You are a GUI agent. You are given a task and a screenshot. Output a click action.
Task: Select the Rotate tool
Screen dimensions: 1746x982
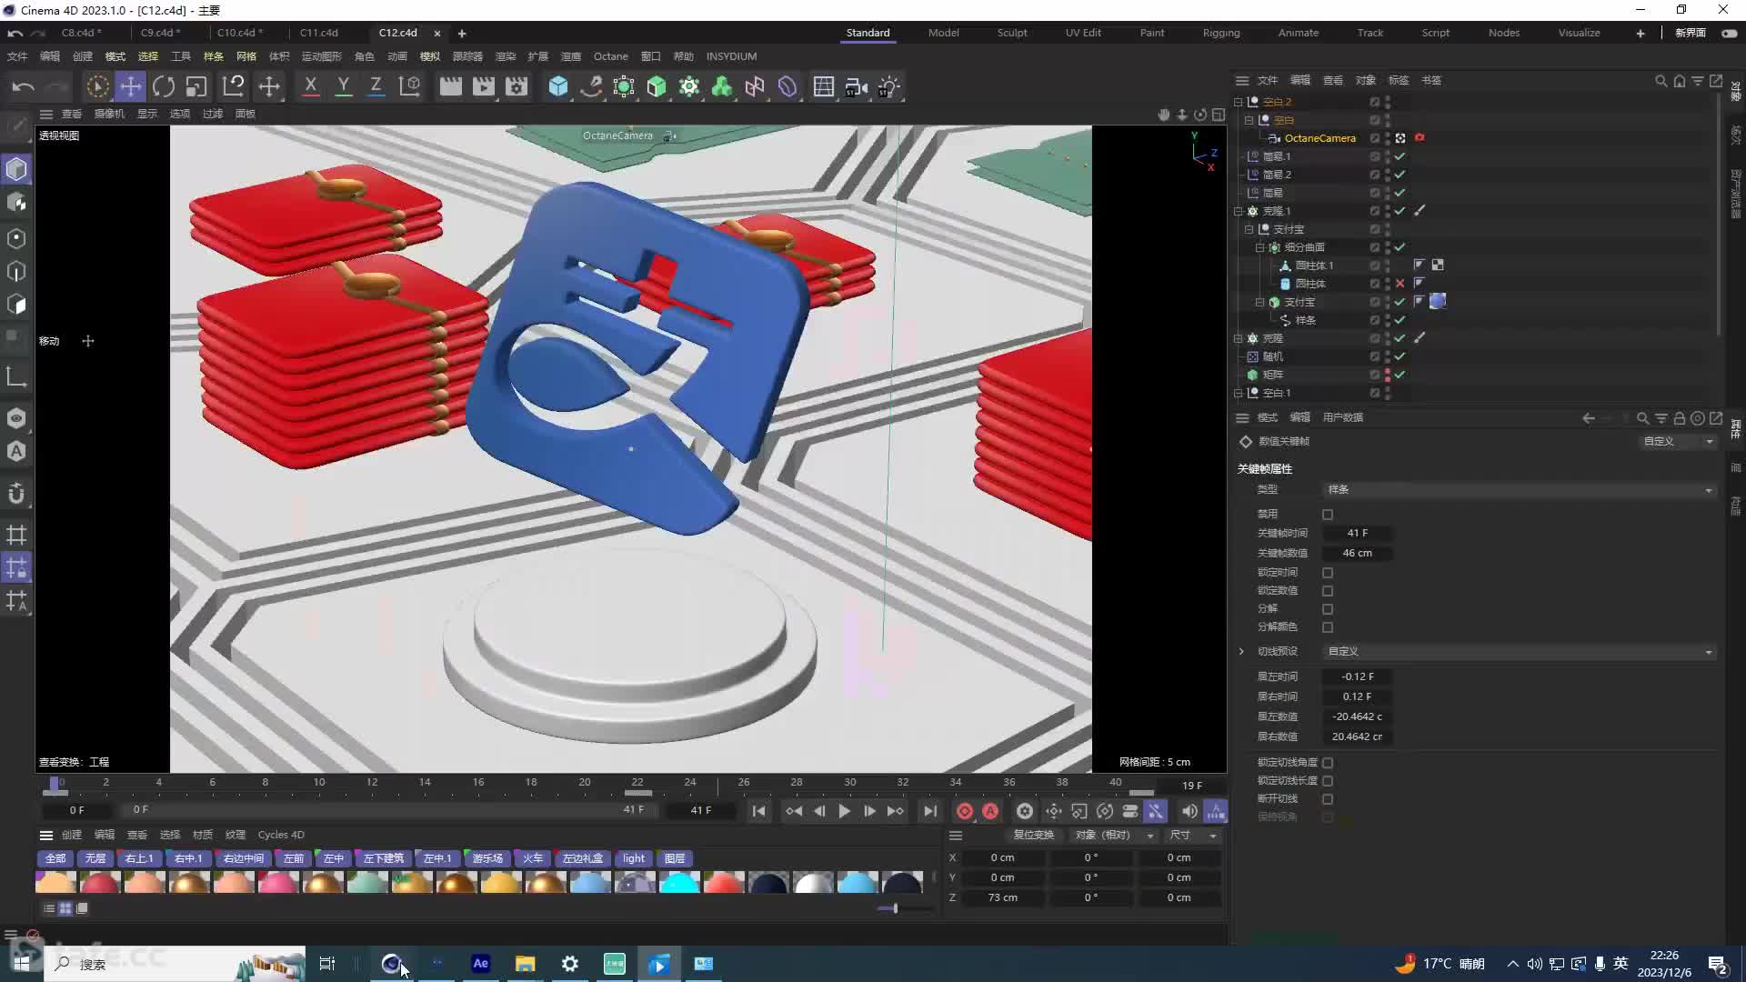click(x=164, y=86)
